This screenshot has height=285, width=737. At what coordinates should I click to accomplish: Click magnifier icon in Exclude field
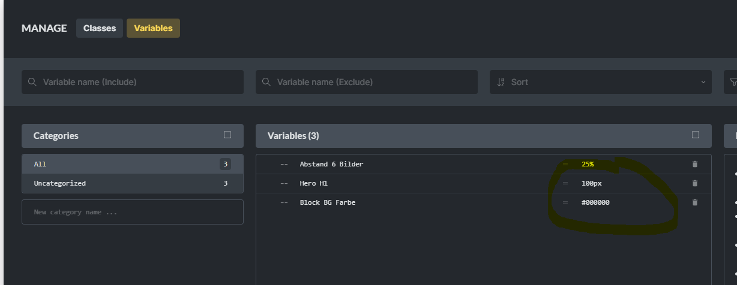tap(266, 82)
